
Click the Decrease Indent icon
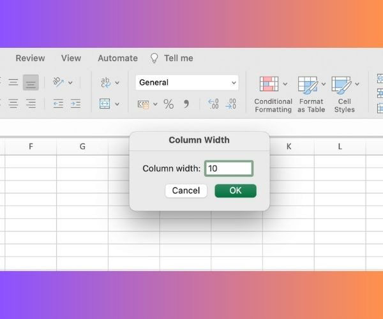tap(58, 104)
